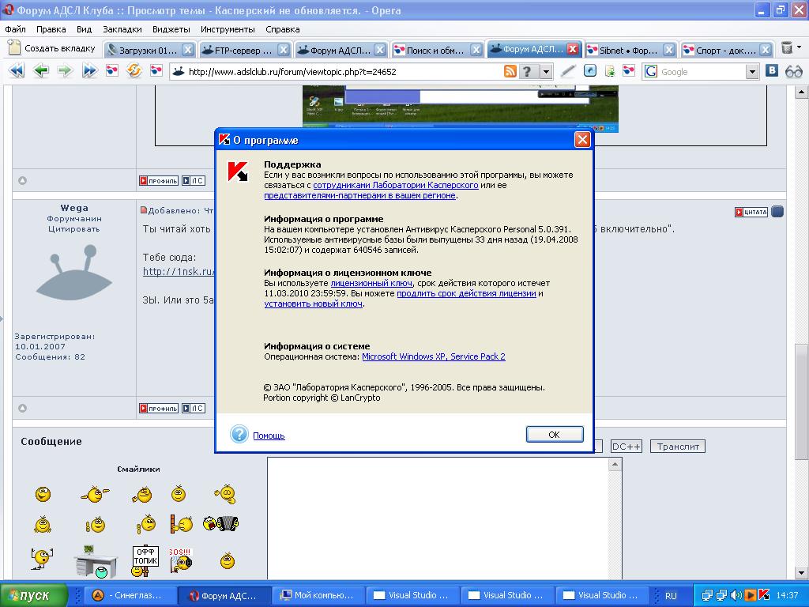Click Kaspersky icon in system tray
809x607 pixels.
764,595
